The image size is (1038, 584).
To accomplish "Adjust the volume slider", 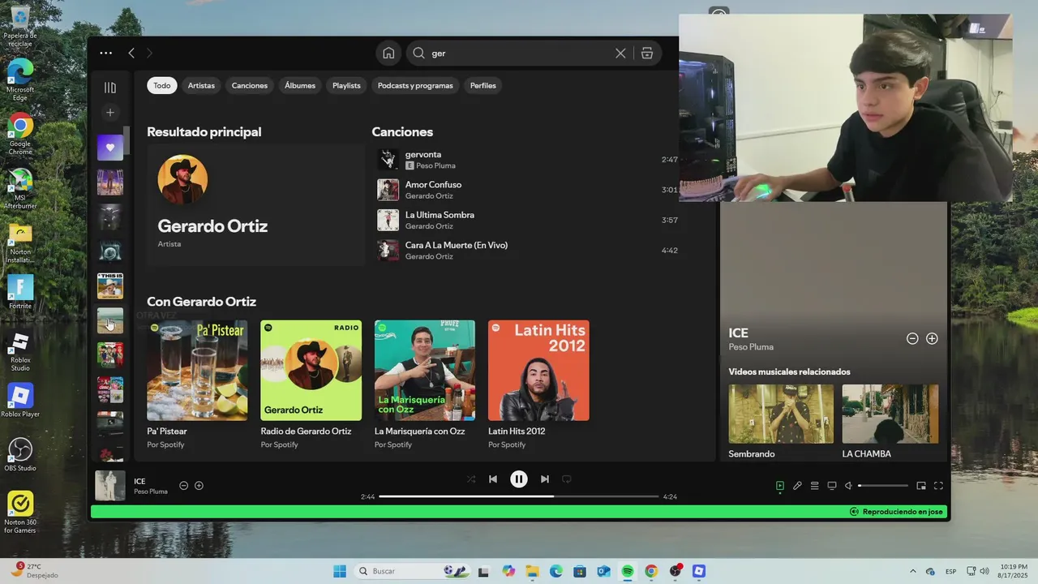I will [883, 486].
